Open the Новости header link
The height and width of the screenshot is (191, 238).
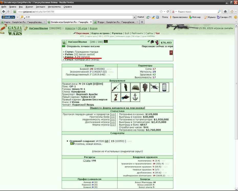[70, 28]
